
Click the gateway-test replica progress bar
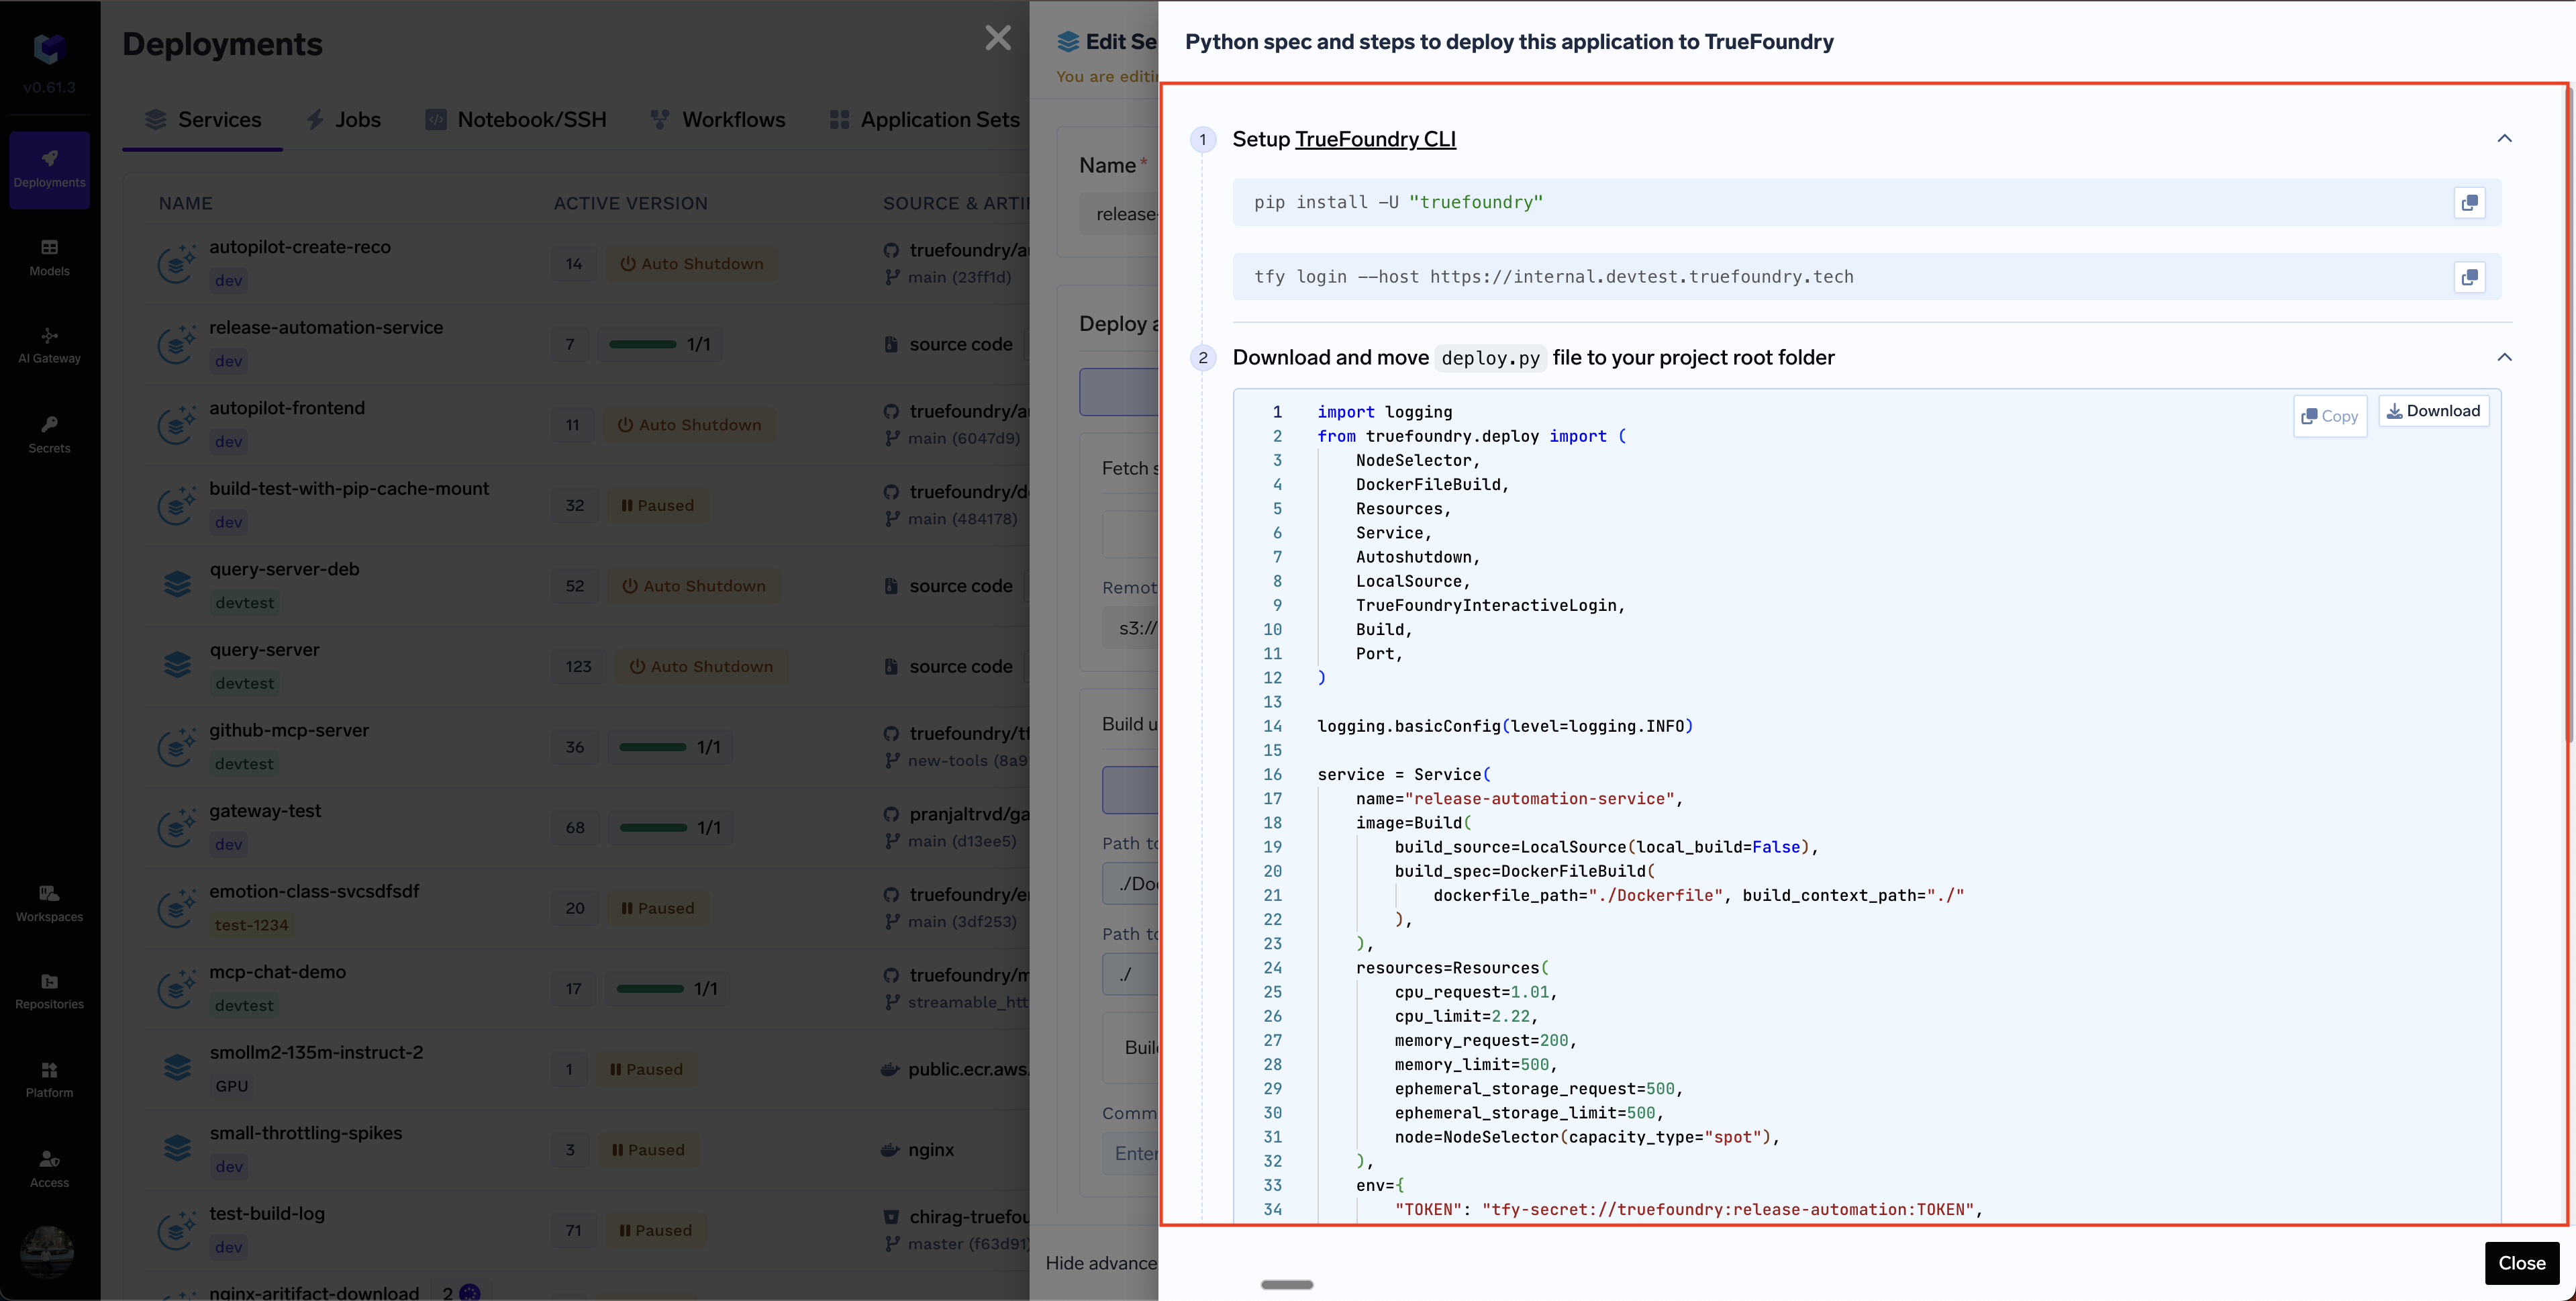[670, 827]
